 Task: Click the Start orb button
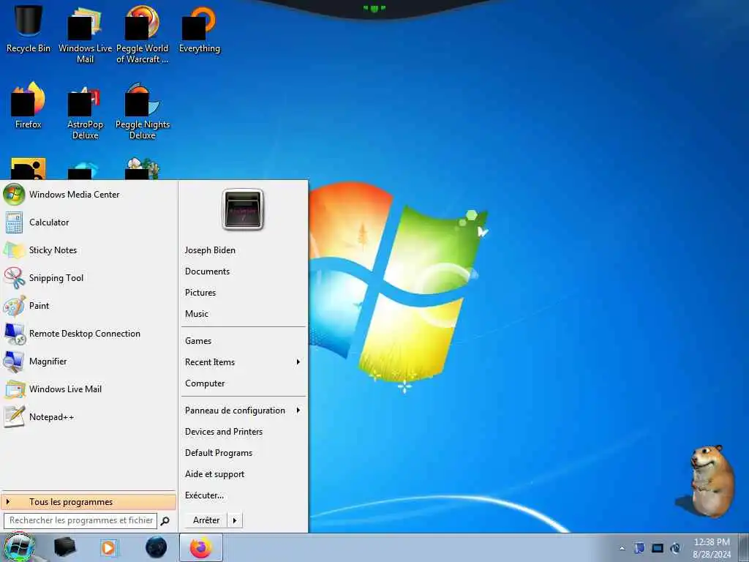point(19,547)
